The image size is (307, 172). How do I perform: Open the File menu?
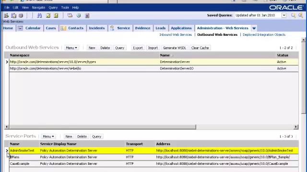7,8
